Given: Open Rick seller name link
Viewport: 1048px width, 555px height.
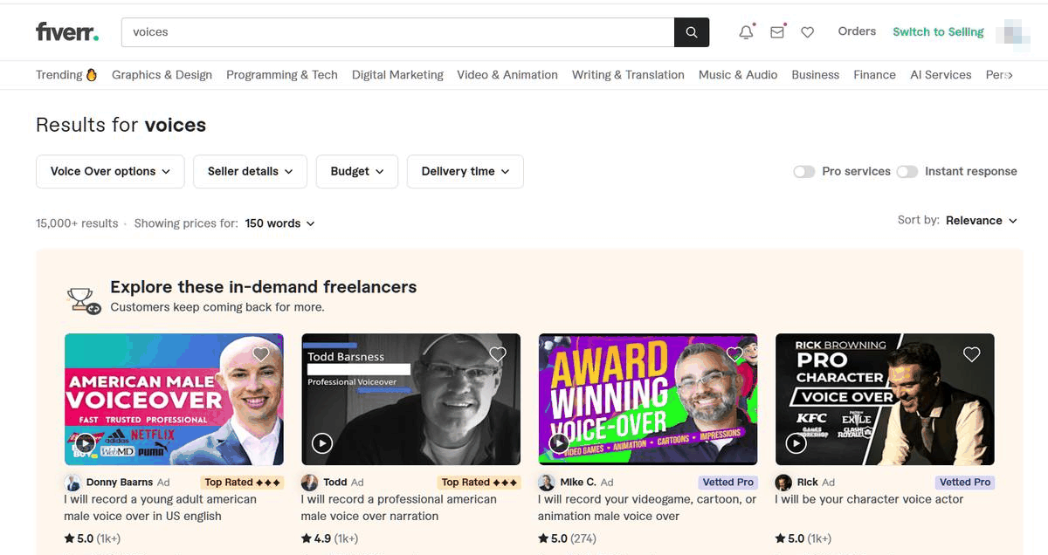Looking at the screenshot, I should point(808,483).
